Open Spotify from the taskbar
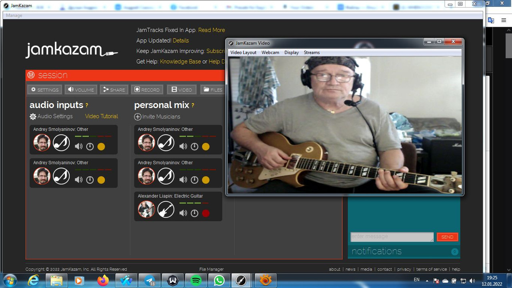The height and width of the screenshot is (288, 512). pos(196,281)
